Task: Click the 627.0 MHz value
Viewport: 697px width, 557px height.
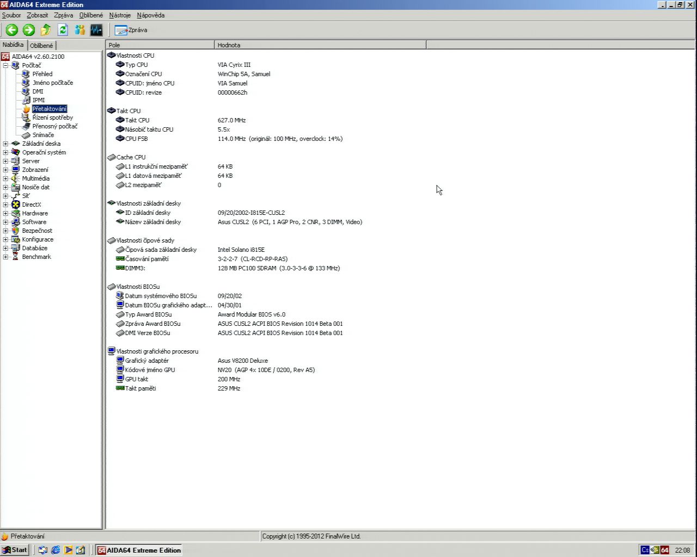Action: coord(232,120)
